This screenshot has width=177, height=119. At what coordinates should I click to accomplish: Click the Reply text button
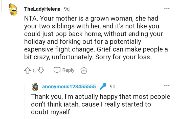(68, 70)
